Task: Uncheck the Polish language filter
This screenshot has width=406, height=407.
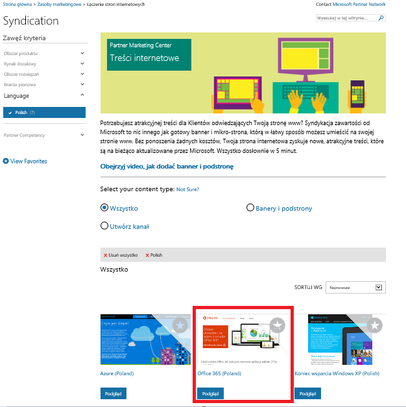Action: (x=44, y=112)
